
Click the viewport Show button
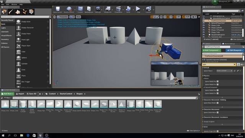78,17
